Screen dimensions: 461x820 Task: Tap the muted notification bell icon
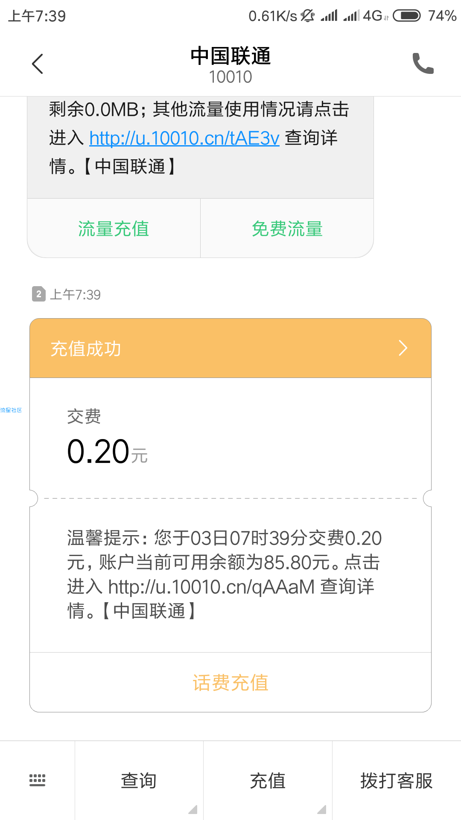point(308,16)
